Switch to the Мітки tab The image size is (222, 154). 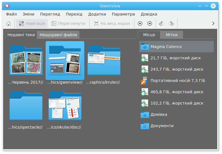click(x=171, y=35)
